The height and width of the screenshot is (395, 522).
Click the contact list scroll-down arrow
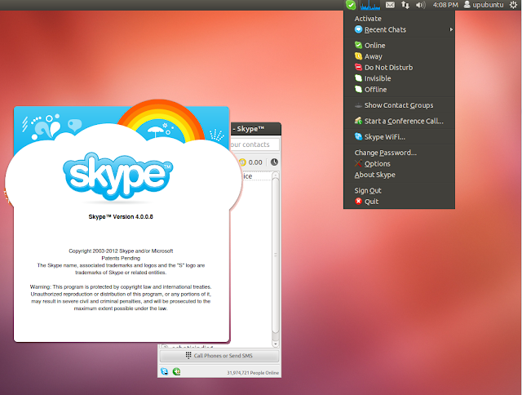pyautogui.click(x=276, y=344)
